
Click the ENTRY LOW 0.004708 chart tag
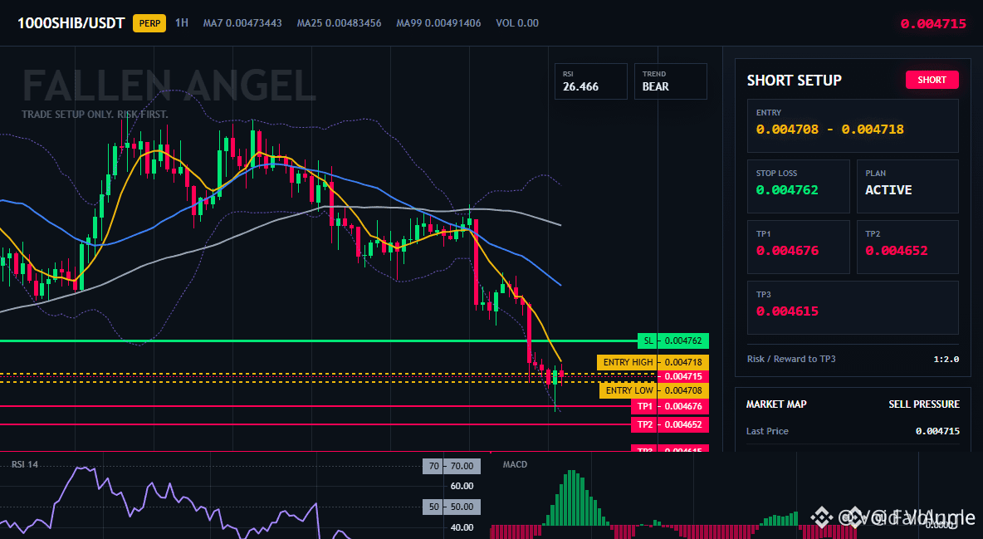pyautogui.click(x=654, y=390)
